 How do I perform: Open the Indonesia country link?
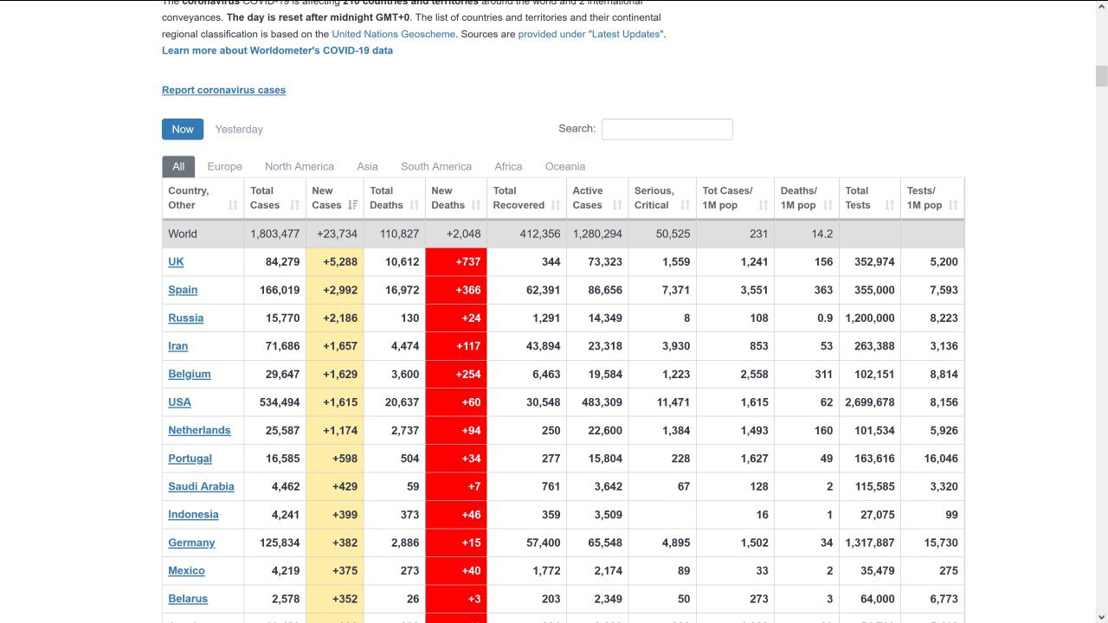[x=193, y=514]
